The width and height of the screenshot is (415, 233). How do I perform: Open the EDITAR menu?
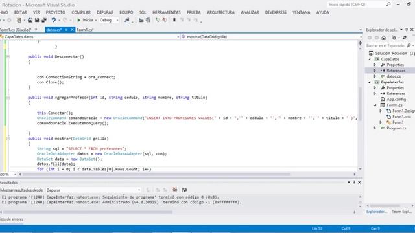click(20, 12)
